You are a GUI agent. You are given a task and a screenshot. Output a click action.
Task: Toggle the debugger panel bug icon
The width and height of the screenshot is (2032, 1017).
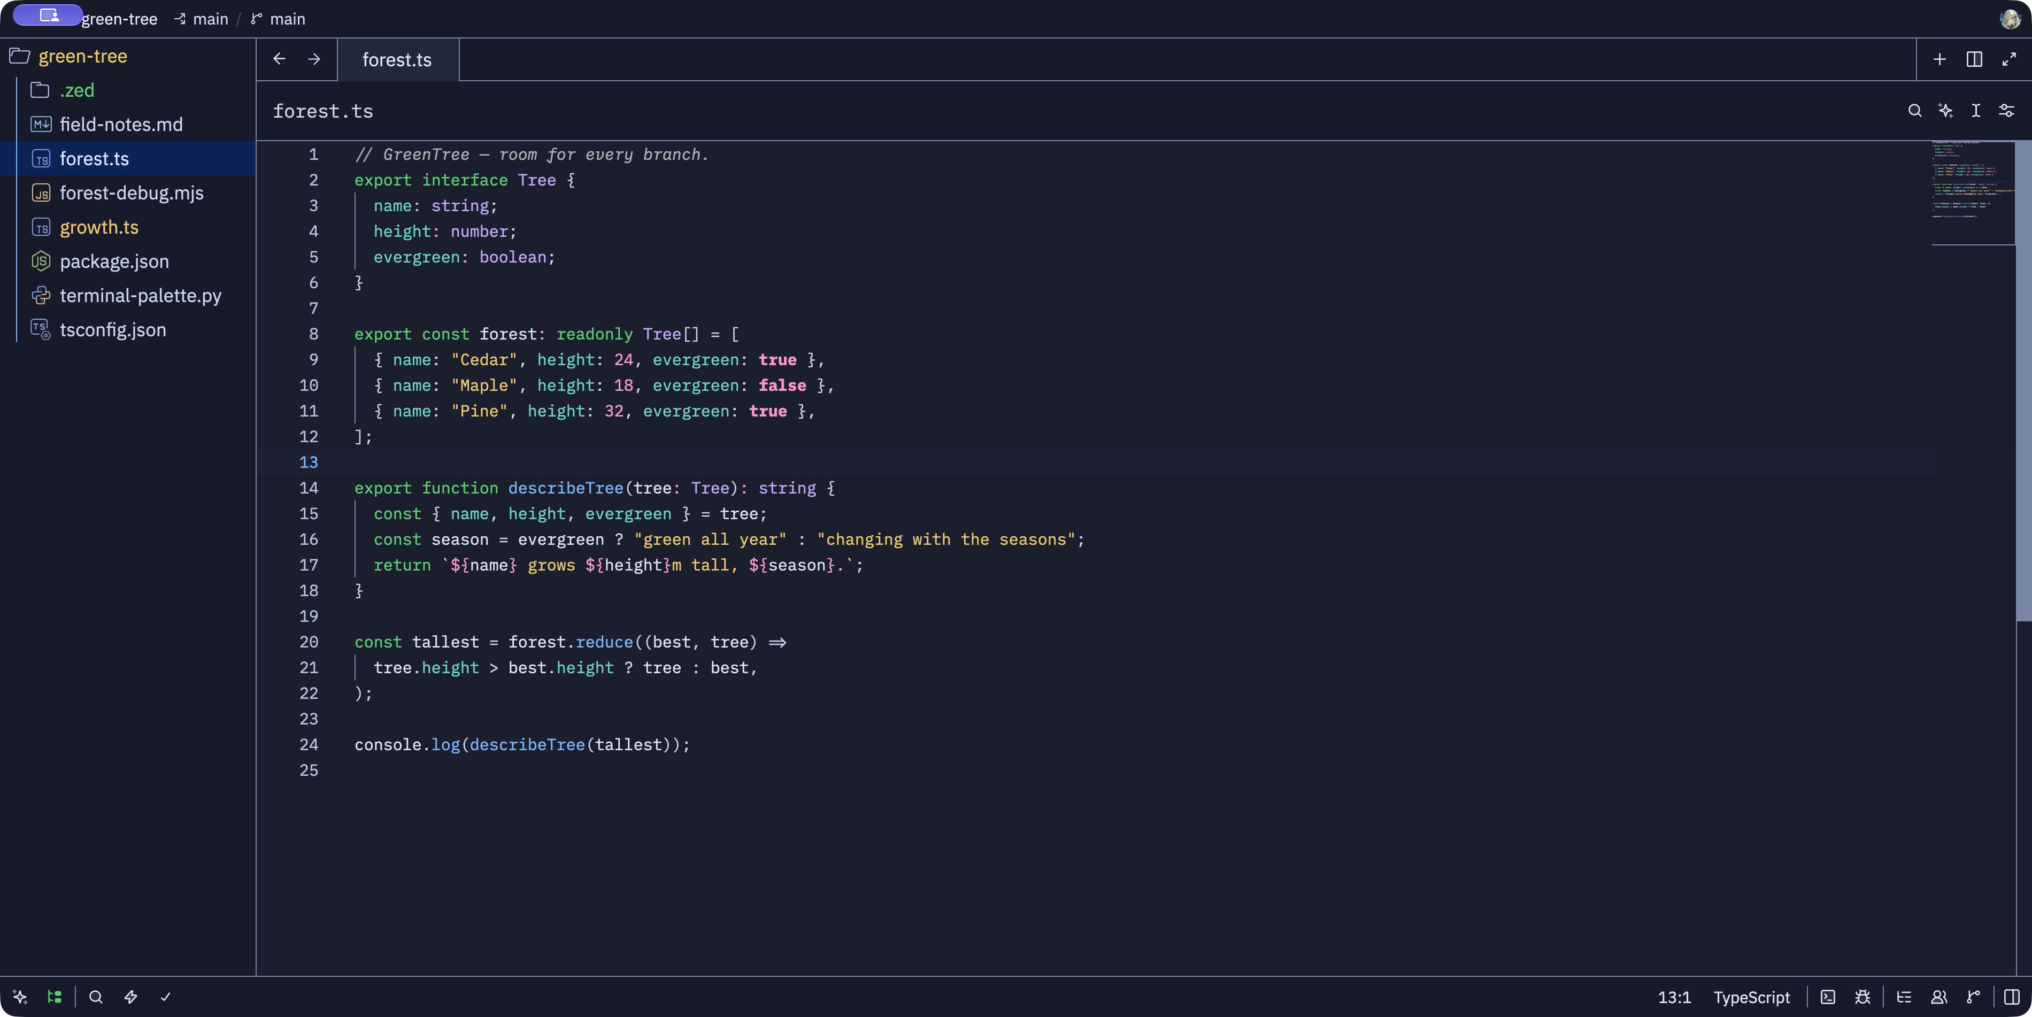coord(1862,997)
